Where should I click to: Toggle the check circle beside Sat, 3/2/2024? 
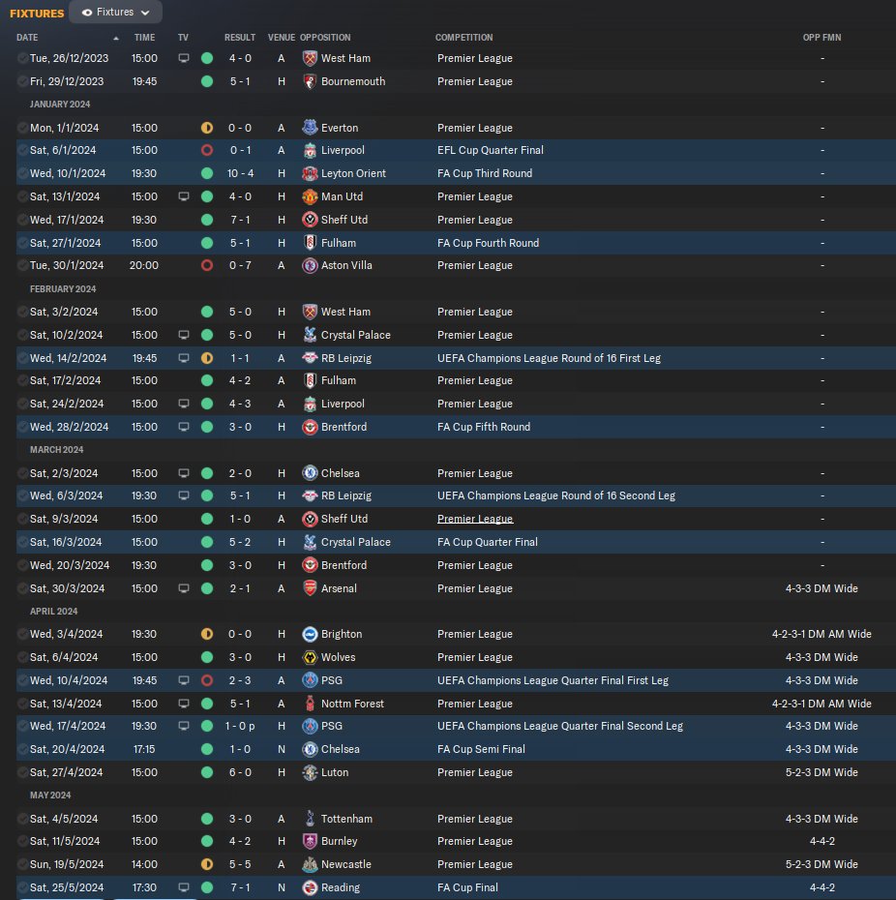22,312
